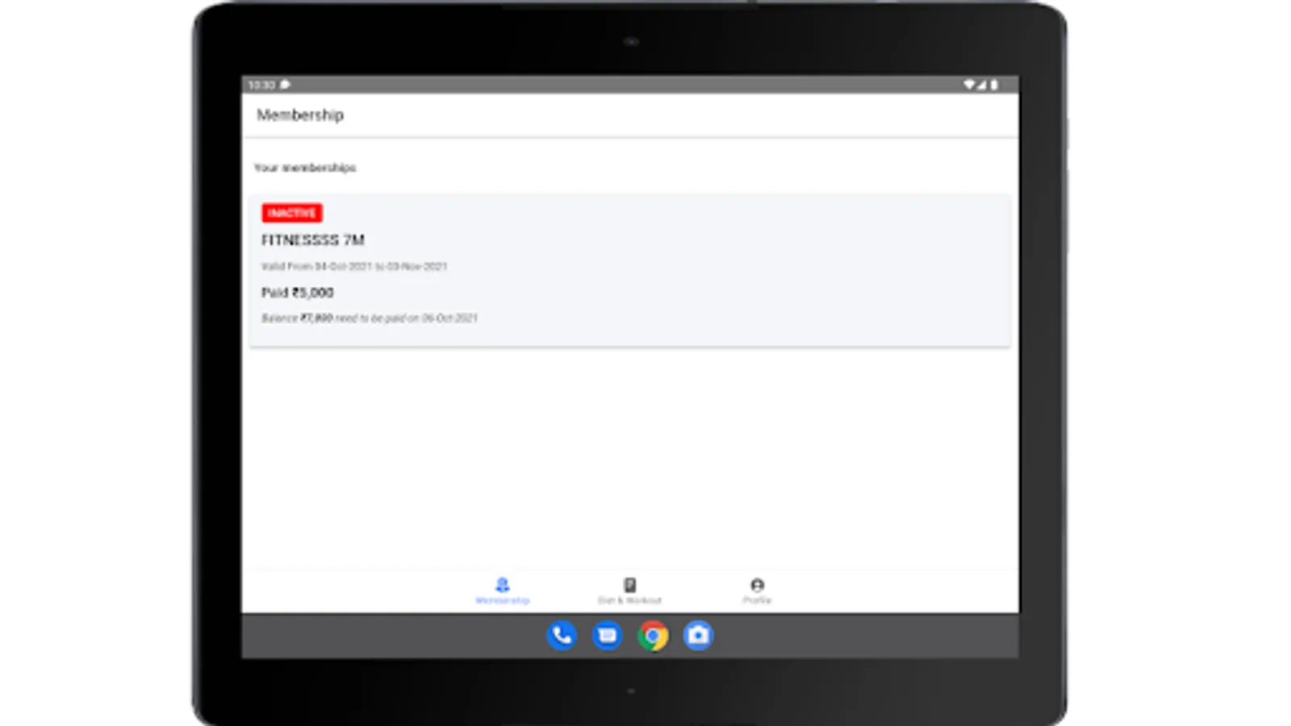The image size is (1291, 726).
Task: Open the Diet & Workout section icon
Action: click(630, 584)
